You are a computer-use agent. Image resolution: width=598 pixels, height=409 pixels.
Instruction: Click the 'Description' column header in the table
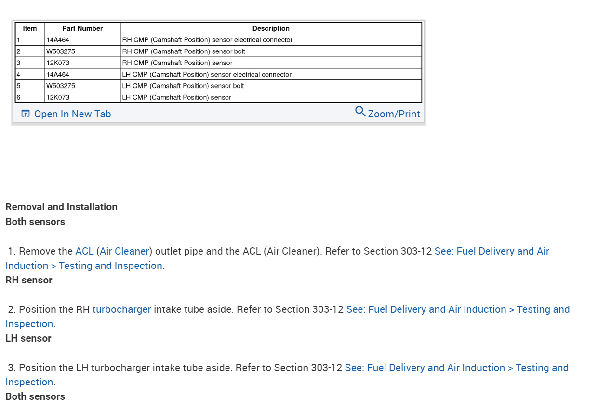pyautogui.click(x=271, y=28)
